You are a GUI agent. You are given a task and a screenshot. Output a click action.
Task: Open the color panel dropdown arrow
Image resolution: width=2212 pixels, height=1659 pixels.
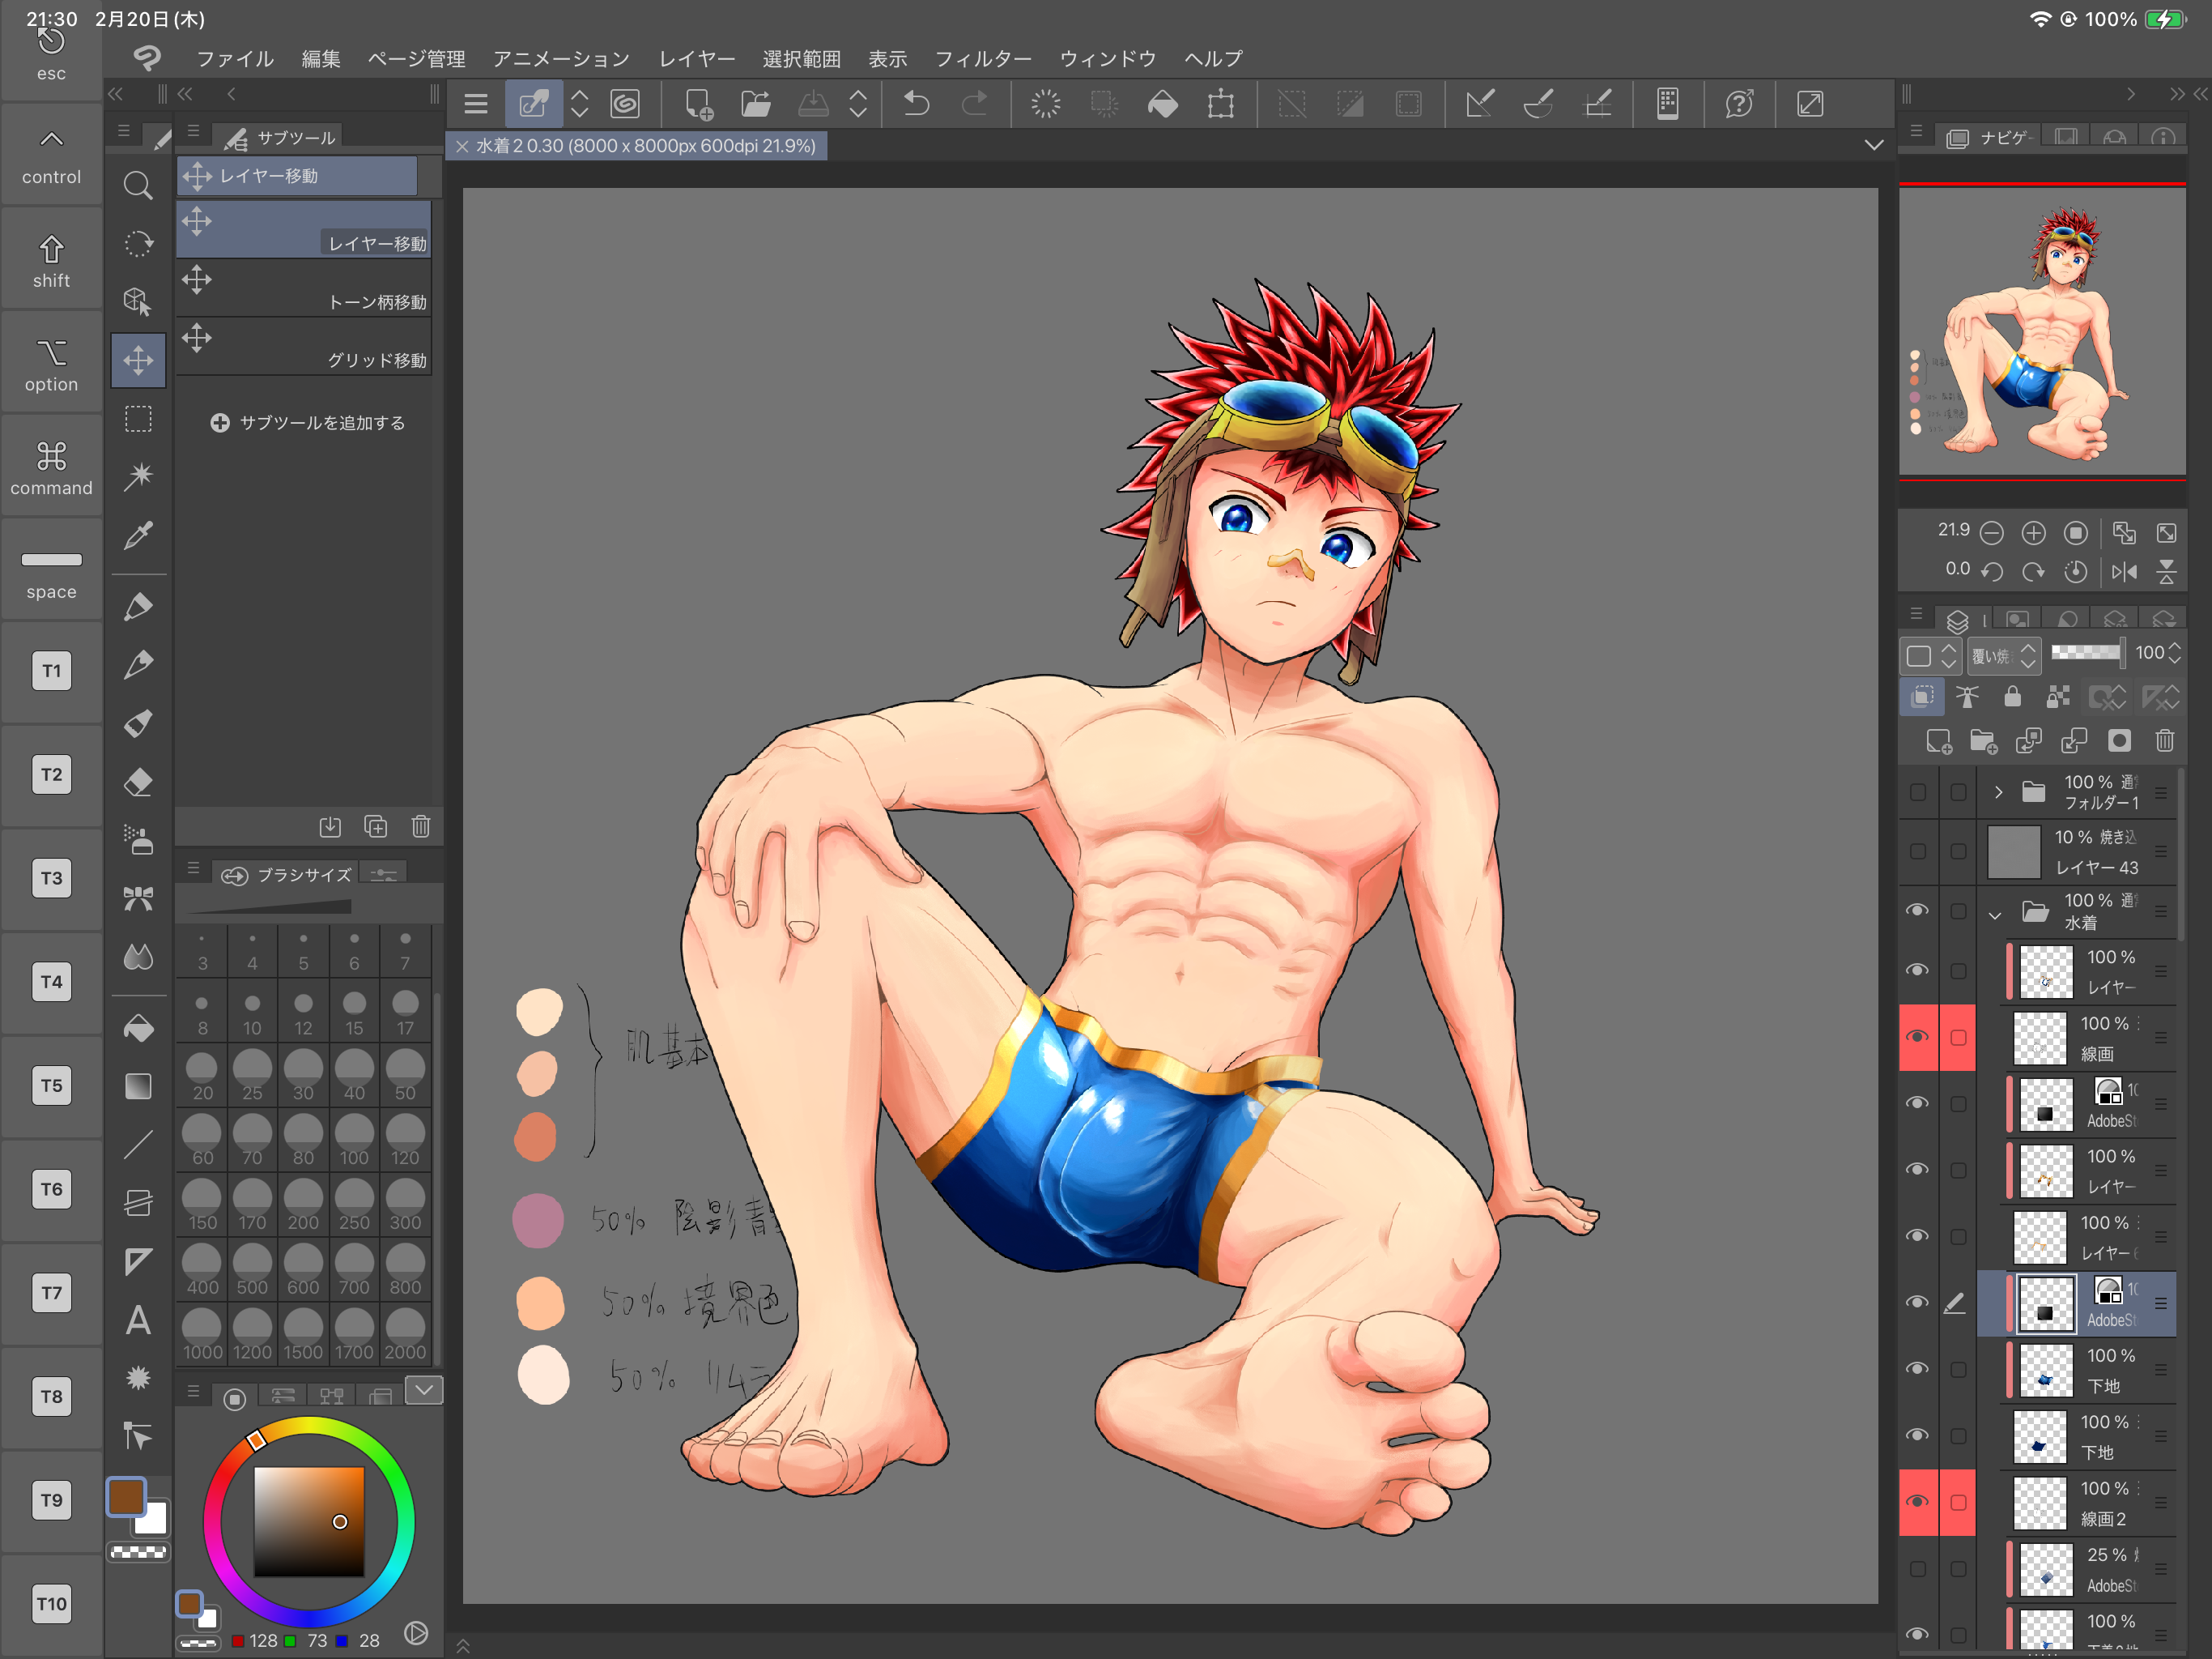[x=423, y=1390]
